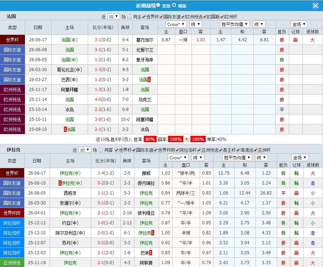This screenshot has width=323, height=267.
Task: Click corner count 10-0 in France vs 阿塞拜疆
Action: (125, 119)
